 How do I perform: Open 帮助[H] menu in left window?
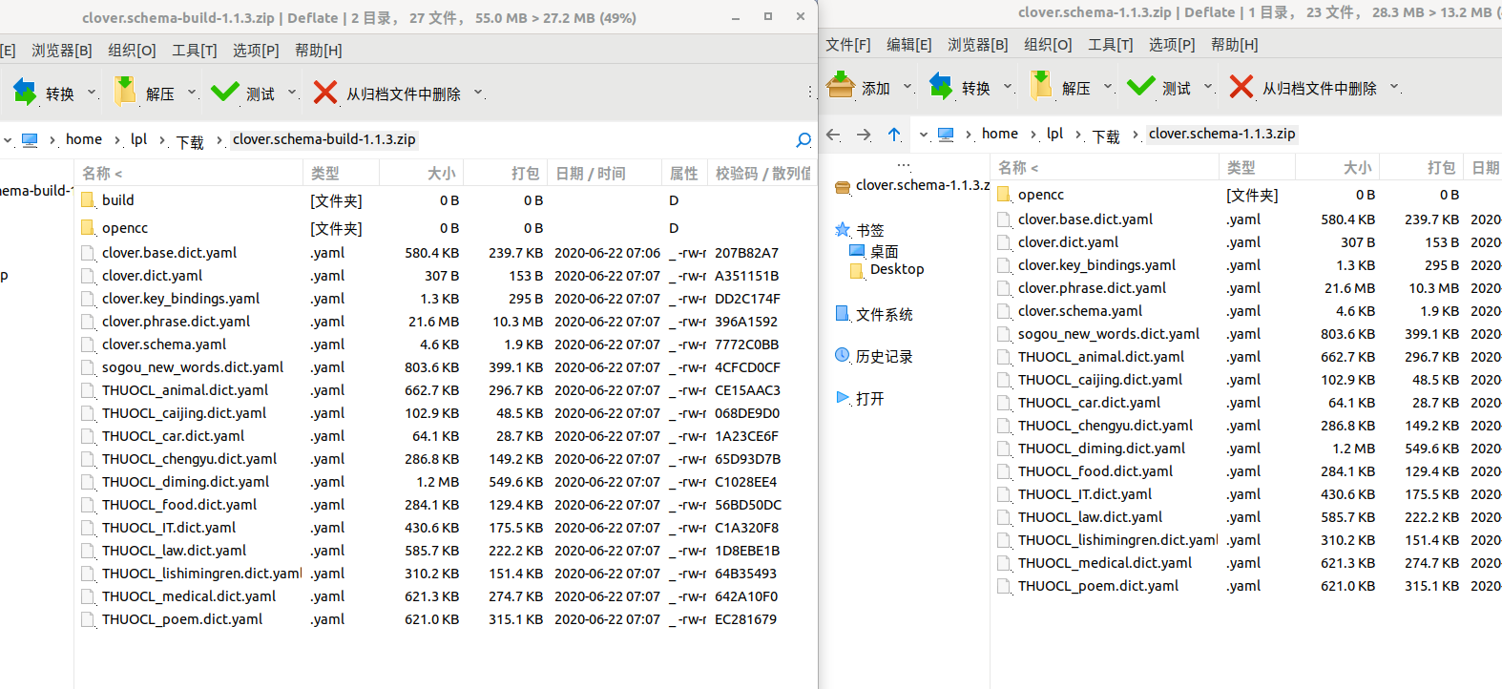(319, 51)
